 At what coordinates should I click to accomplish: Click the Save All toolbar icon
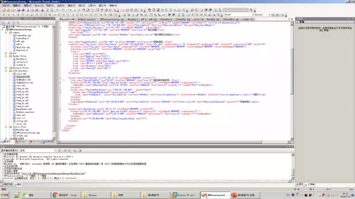coord(23,10)
